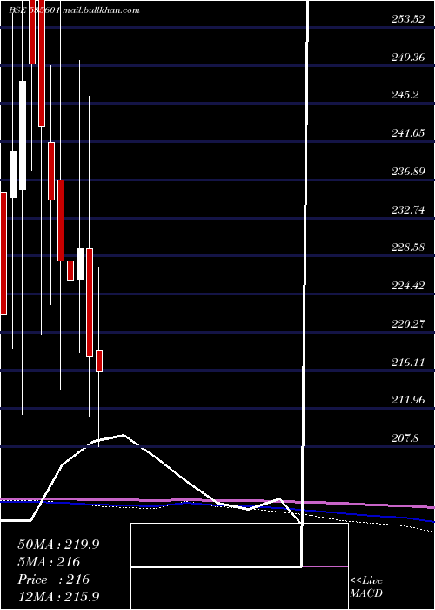Click the 12MA : 215.9 readout
The height and width of the screenshot is (610, 435).
coord(58,596)
